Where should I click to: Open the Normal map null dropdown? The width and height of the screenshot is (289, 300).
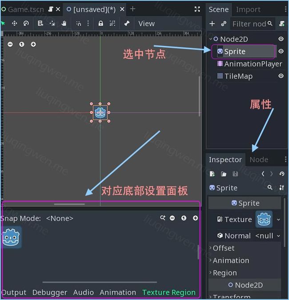pos(278,236)
